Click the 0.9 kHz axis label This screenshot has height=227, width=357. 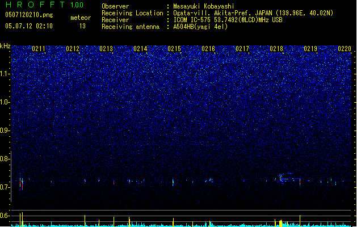click(x=5, y=131)
